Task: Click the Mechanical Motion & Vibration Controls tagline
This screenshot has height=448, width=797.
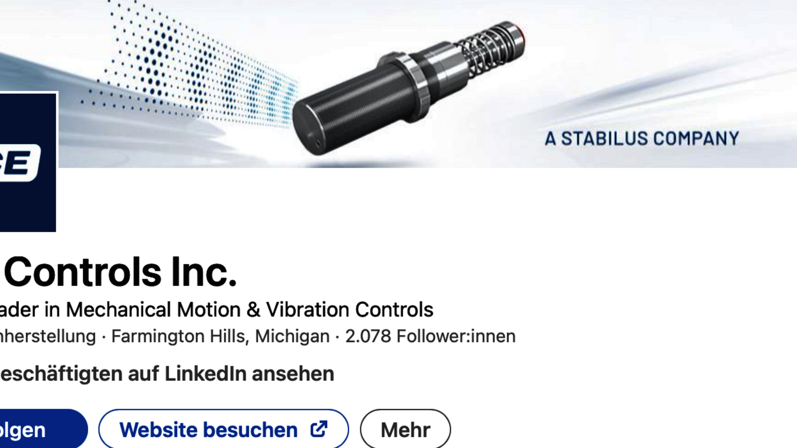Action: 250,310
